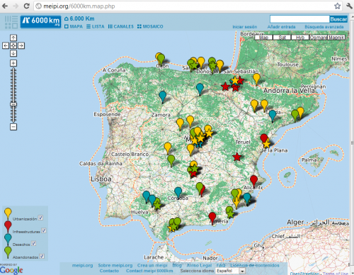Click red star marker near Teruel

point(236,157)
